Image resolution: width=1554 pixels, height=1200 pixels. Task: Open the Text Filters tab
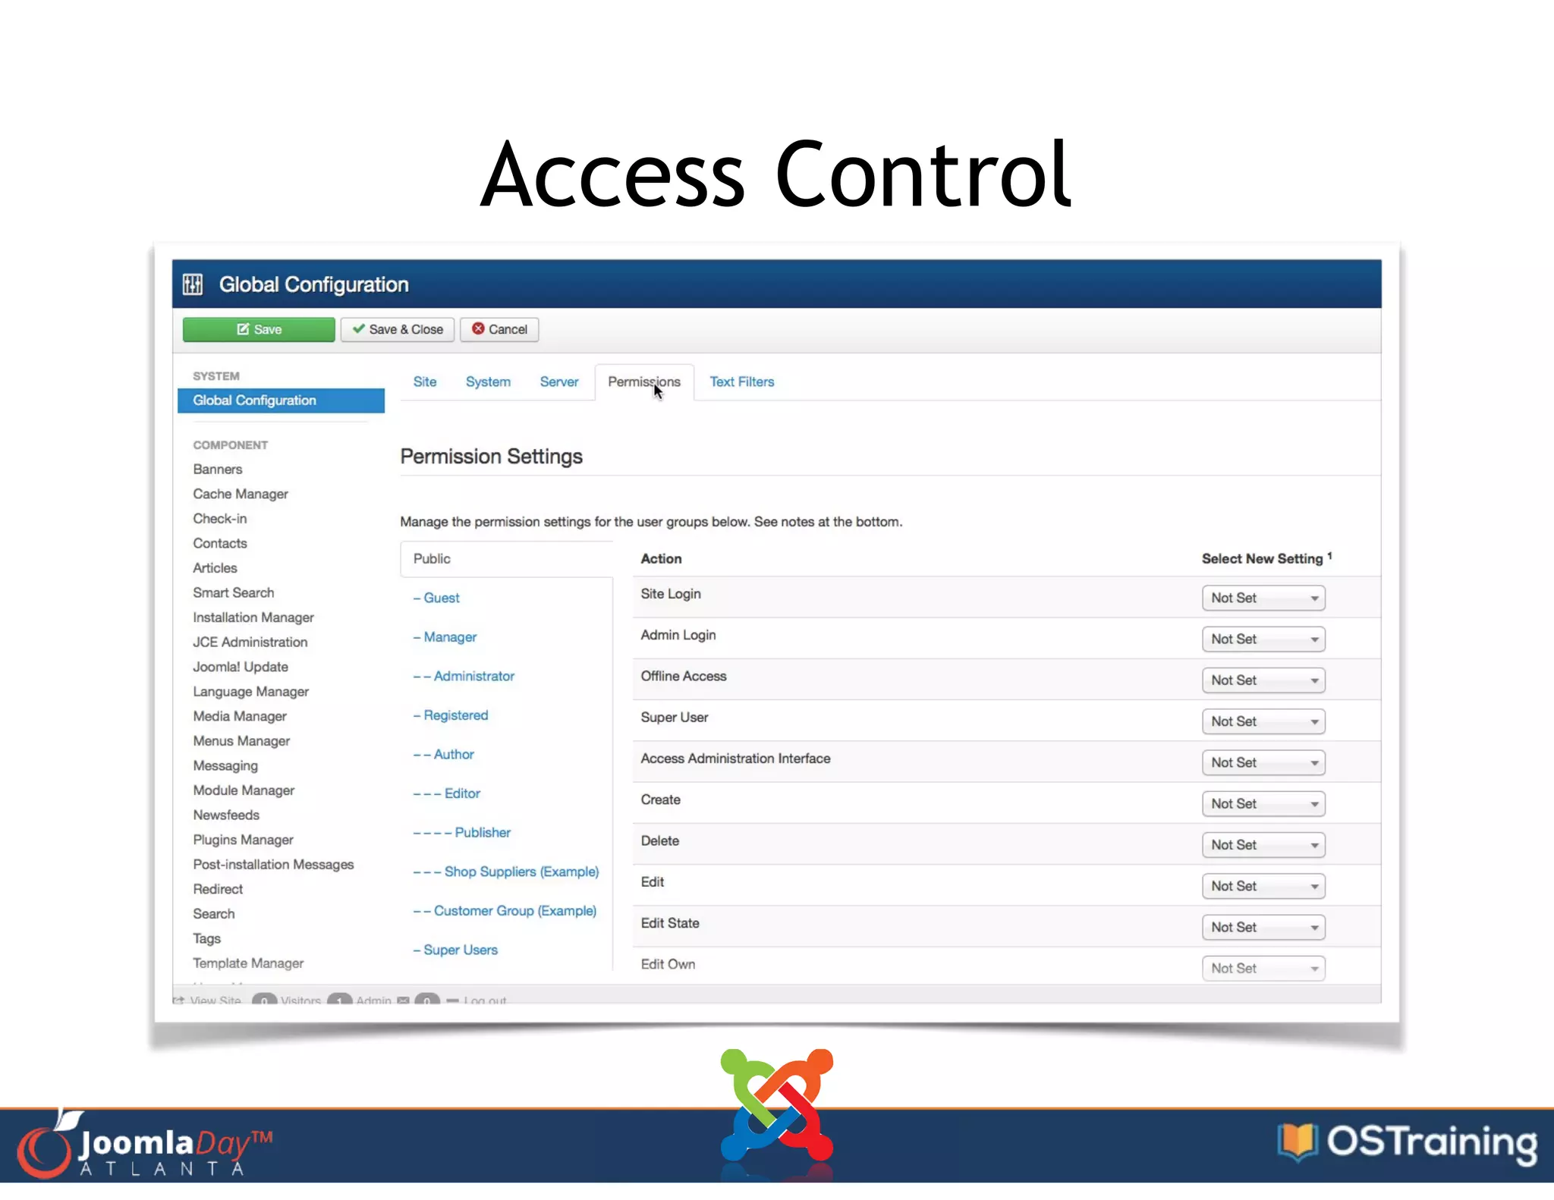tap(742, 382)
